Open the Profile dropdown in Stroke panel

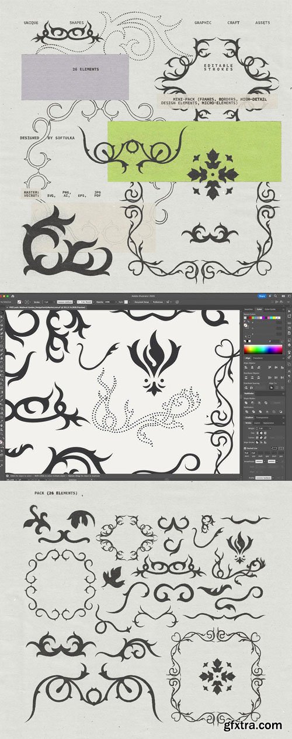pyautogui.click(x=273, y=478)
